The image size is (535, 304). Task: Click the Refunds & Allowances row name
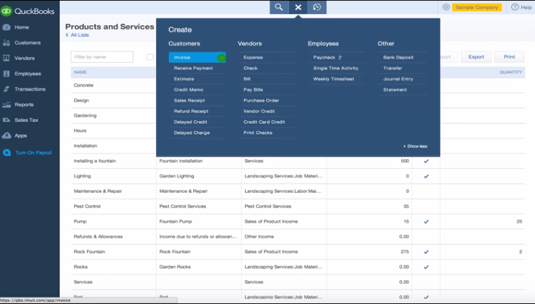tap(98, 236)
